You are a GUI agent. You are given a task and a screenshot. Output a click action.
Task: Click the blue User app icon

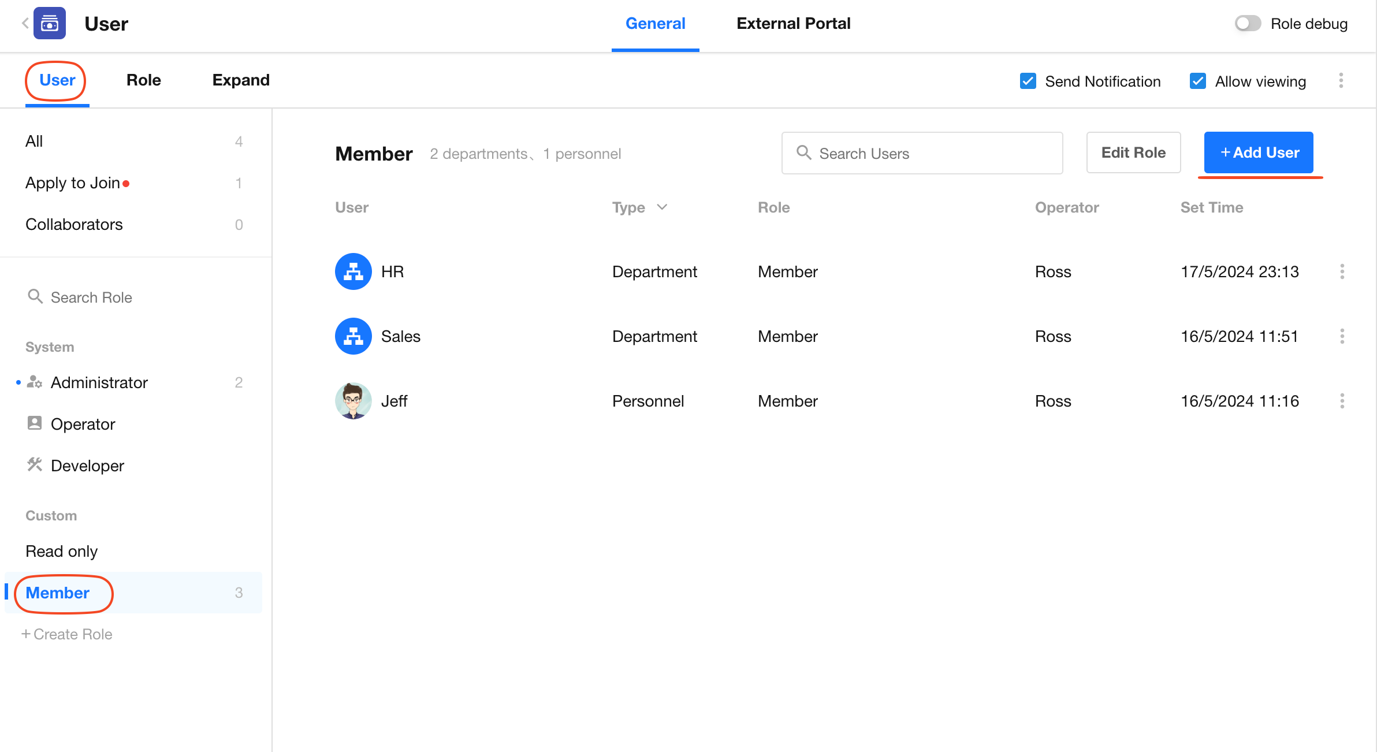click(x=50, y=23)
